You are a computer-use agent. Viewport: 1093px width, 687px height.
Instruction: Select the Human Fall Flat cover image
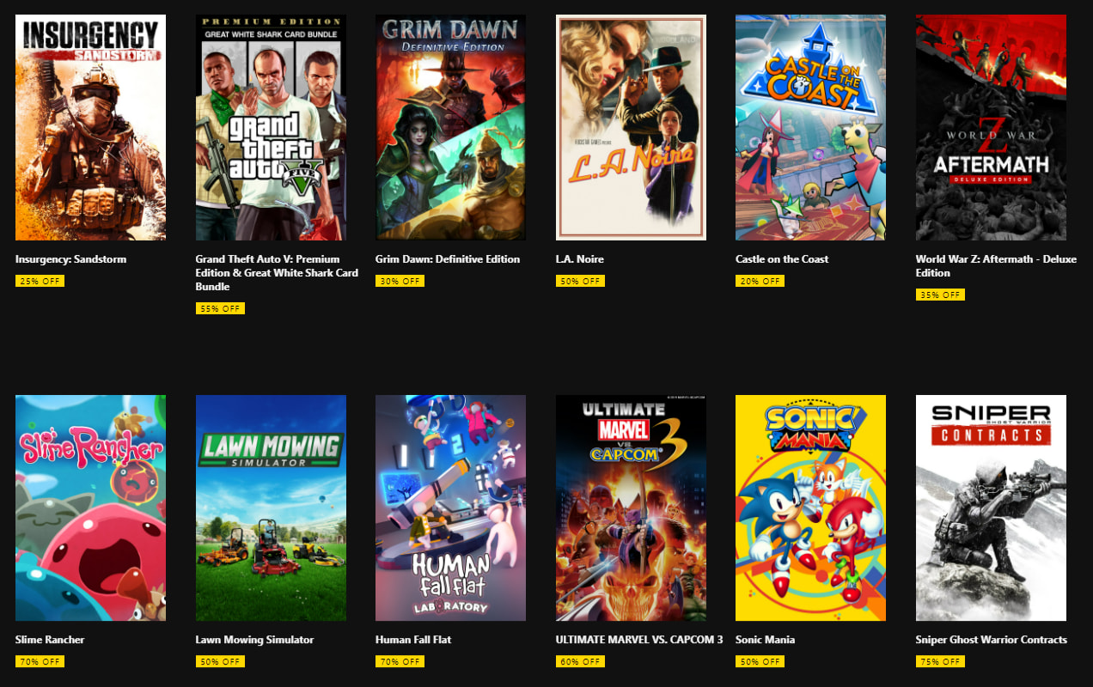pyautogui.click(x=450, y=508)
